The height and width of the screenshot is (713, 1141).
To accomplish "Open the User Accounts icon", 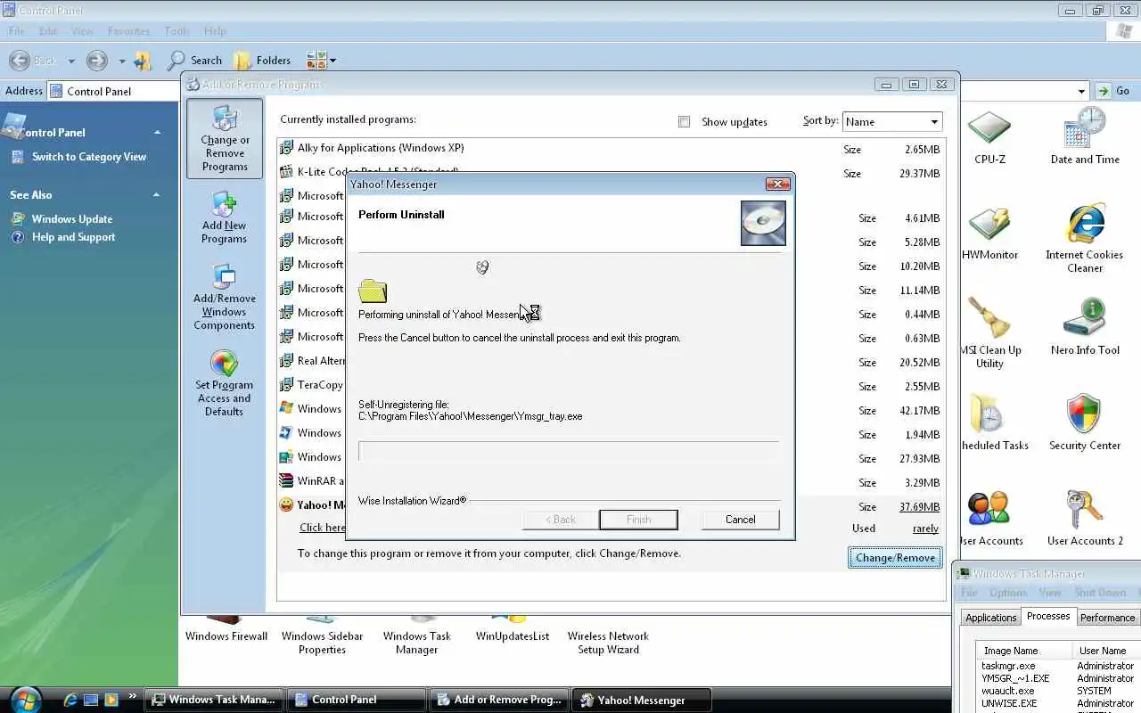I will pyautogui.click(x=989, y=519).
